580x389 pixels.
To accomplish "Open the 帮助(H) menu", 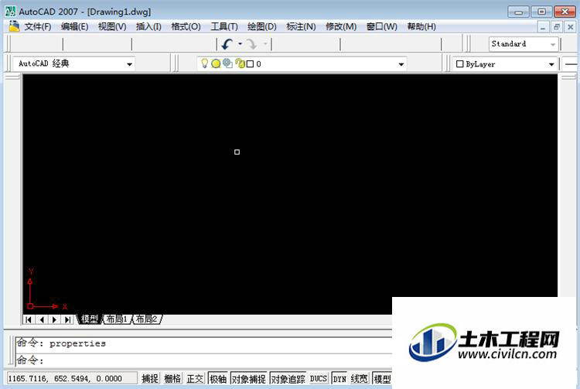I will point(421,26).
